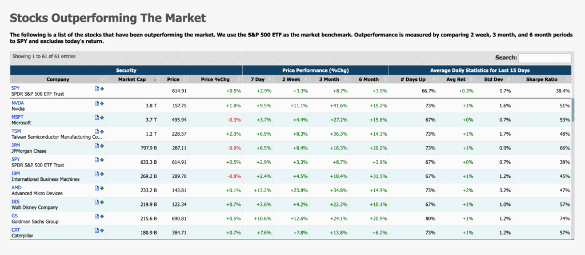
Task: Click 'Average Daily Statistics for Last 15 Days' header
Action: (x=480, y=70)
